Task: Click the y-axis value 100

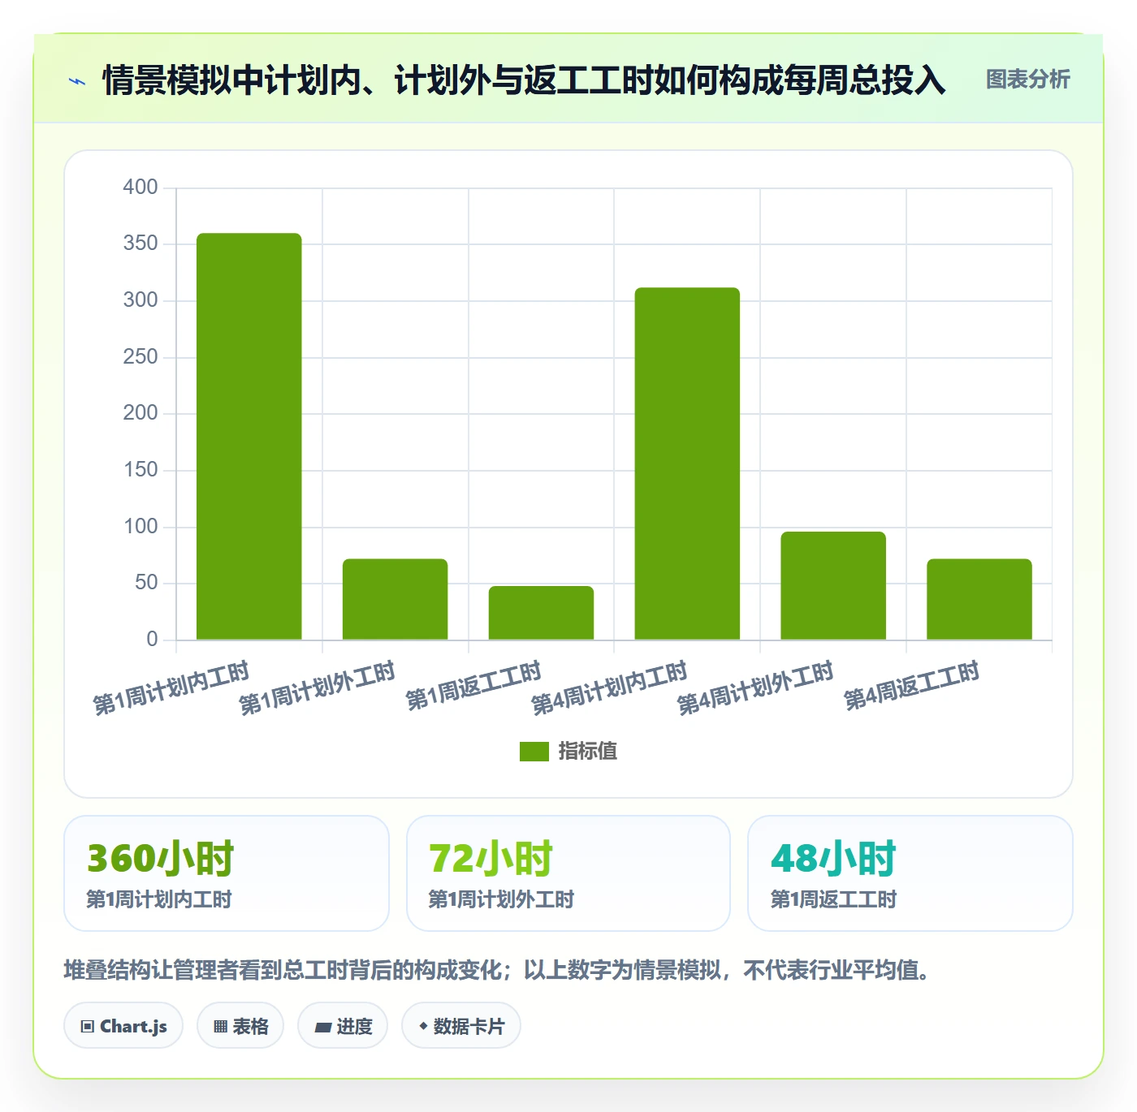Action: [141, 526]
